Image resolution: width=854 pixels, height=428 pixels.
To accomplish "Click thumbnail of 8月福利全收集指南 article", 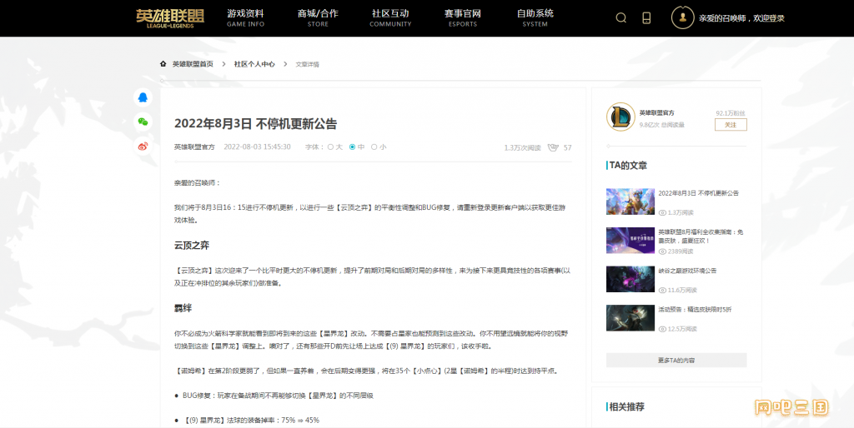I will coord(630,241).
